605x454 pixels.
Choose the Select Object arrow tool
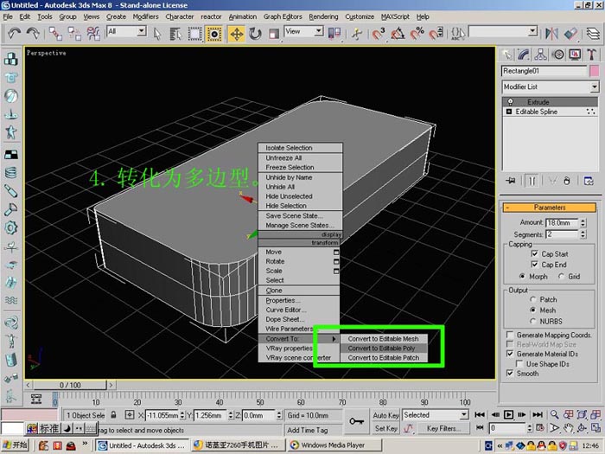pyautogui.click(x=157, y=34)
